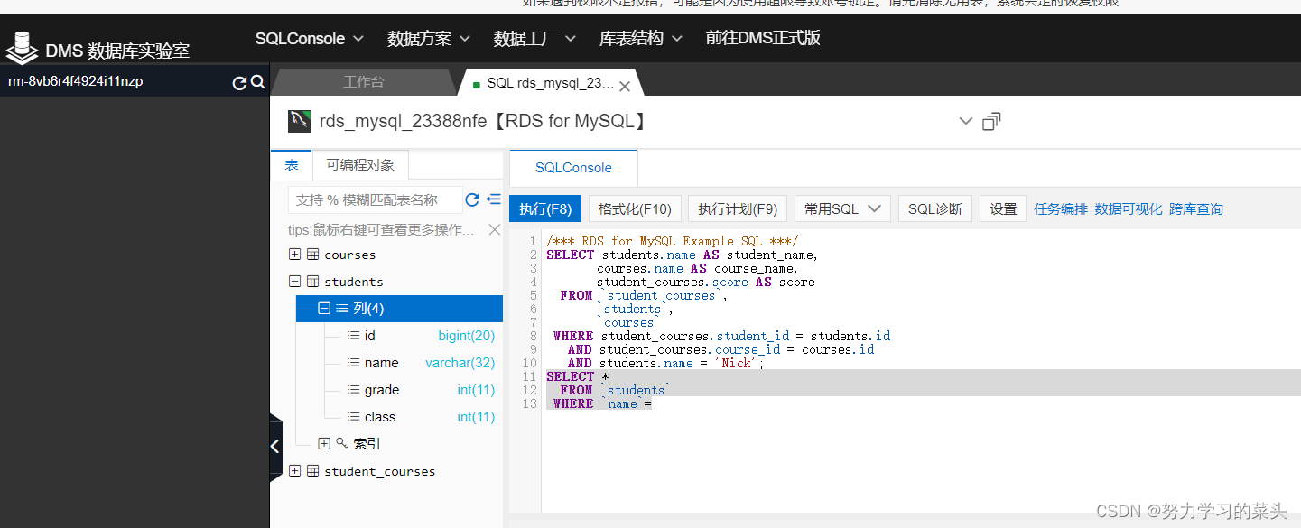The image size is (1301, 528).
Task: Select the instance rm-8vb6r4f4924i11nzp
Action: (76, 82)
